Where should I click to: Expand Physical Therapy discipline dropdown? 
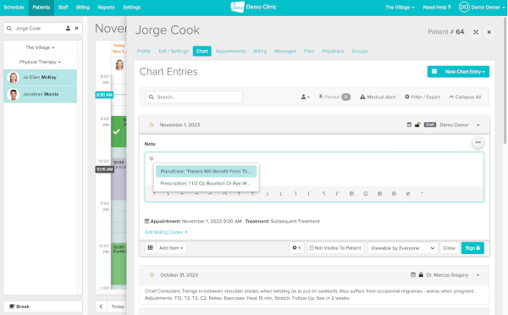coord(40,62)
